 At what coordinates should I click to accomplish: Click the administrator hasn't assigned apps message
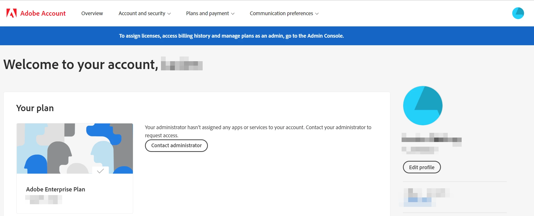click(x=258, y=131)
